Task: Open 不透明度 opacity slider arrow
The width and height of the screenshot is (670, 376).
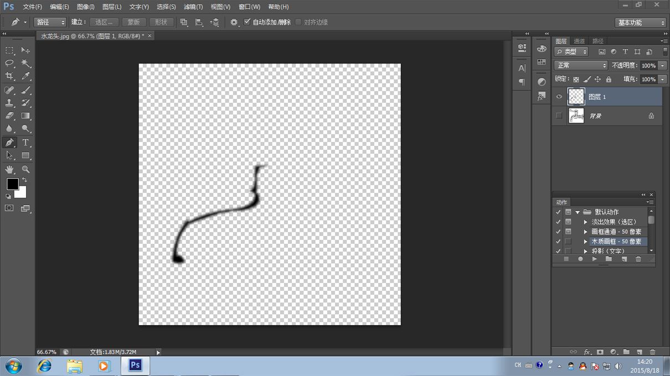Action: (662, 65)
